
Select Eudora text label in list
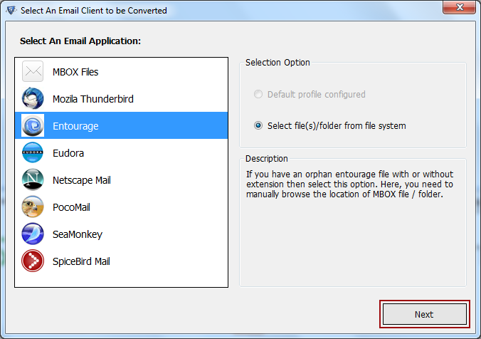tap(68, 153)
